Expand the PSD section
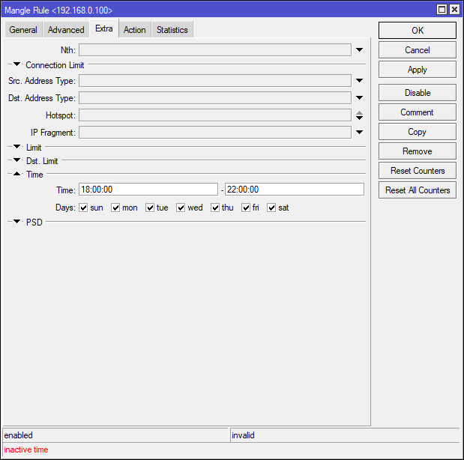The height and width of the screenshot is (460, 464). tap(17, 222)
